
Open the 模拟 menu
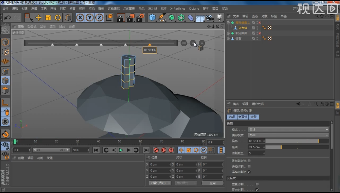coord(82,9)
